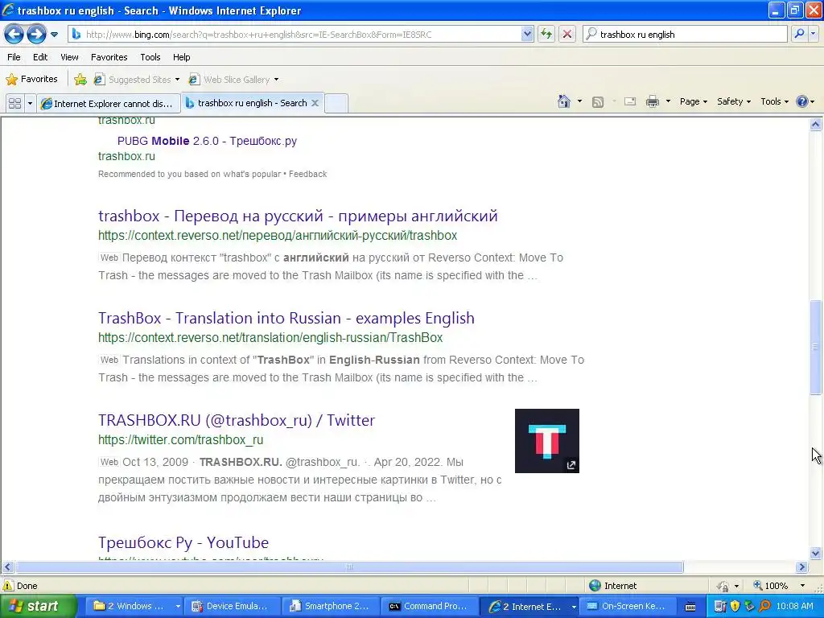This screenshot has width=824, height=618.
Task: Expand the Print options dropdown arrow
Action: pyautogui.click(x=668, y=101)
